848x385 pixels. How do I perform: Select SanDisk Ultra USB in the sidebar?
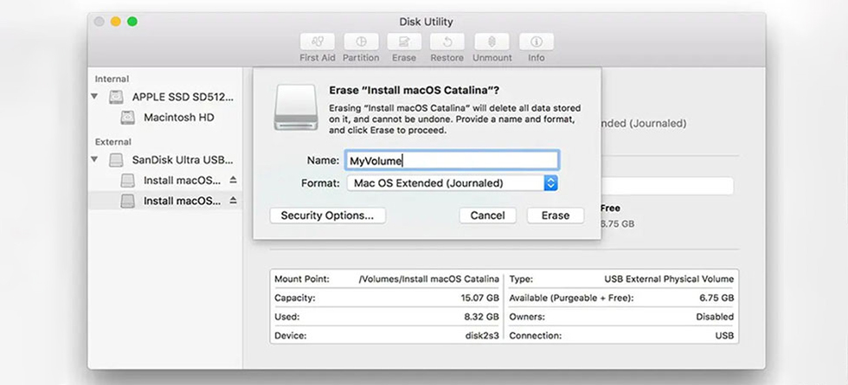pyautogui.click(x=183, y=160)
